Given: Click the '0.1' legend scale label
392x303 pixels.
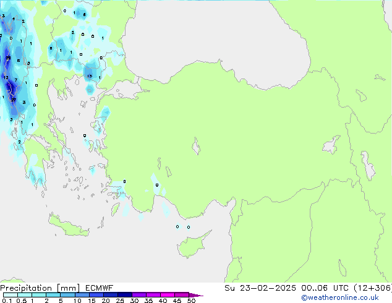Looking at the screenshot, I should point(7,301).
